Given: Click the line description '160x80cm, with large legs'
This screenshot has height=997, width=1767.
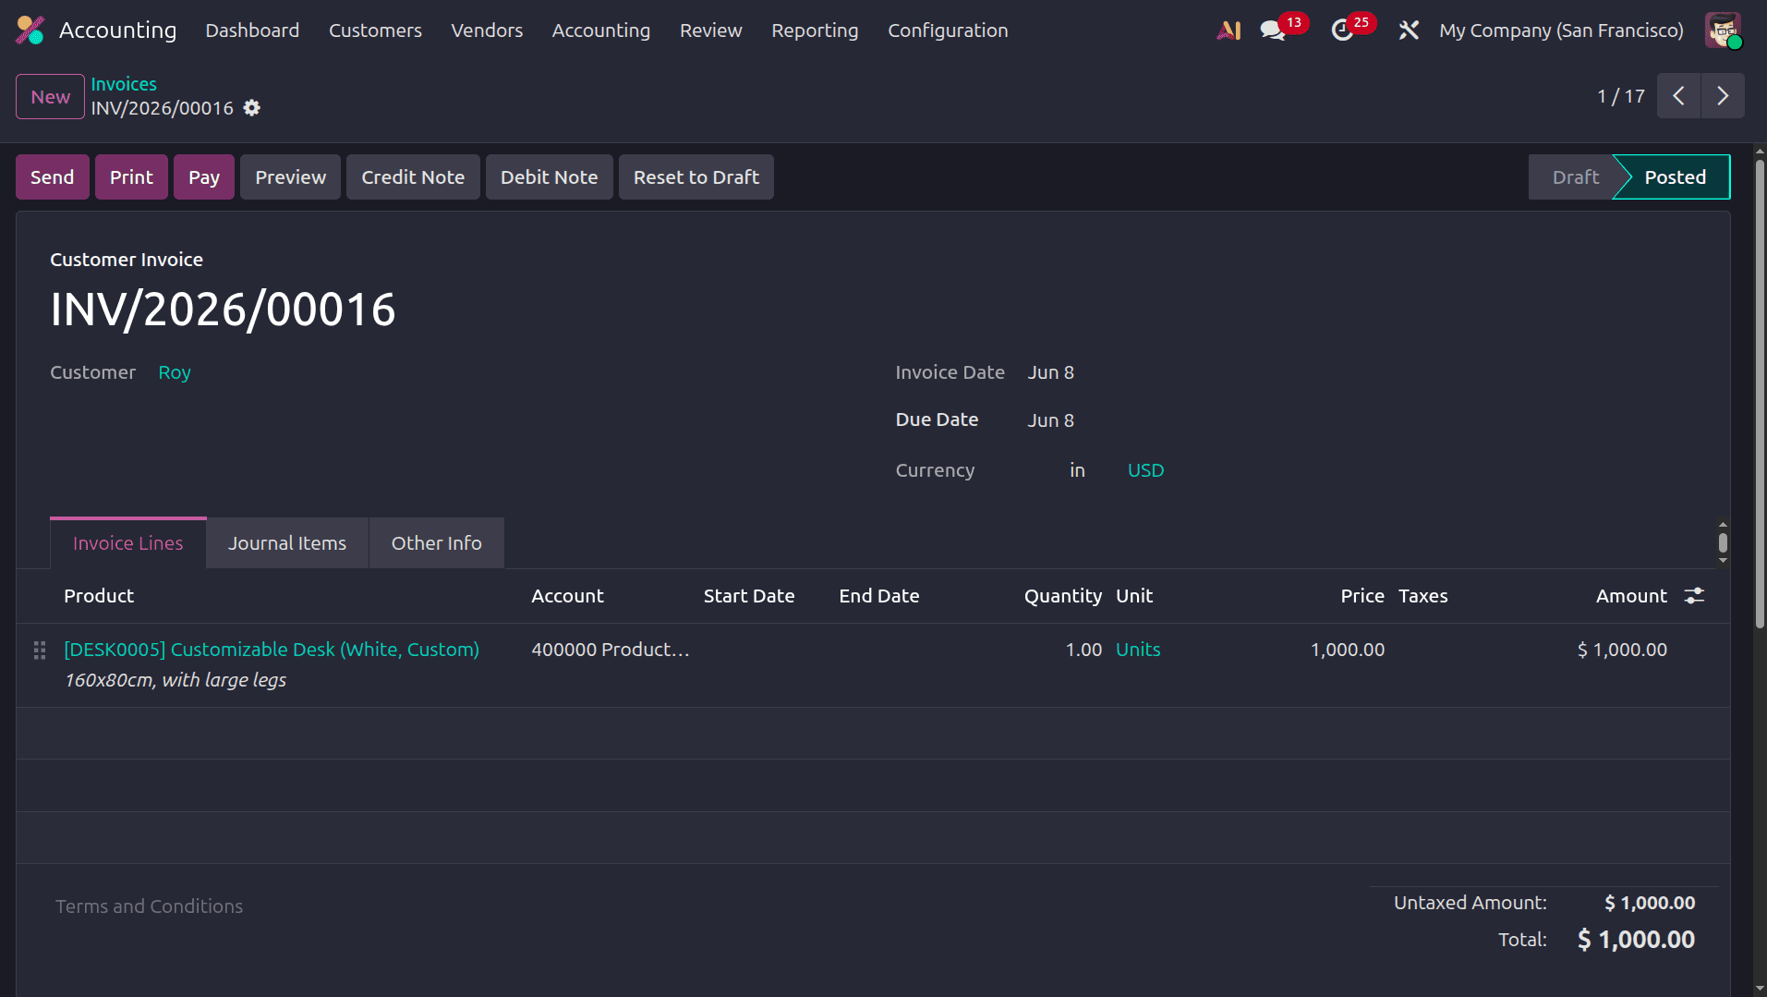Looking at the screenshot, I should [x=175, y=680].
